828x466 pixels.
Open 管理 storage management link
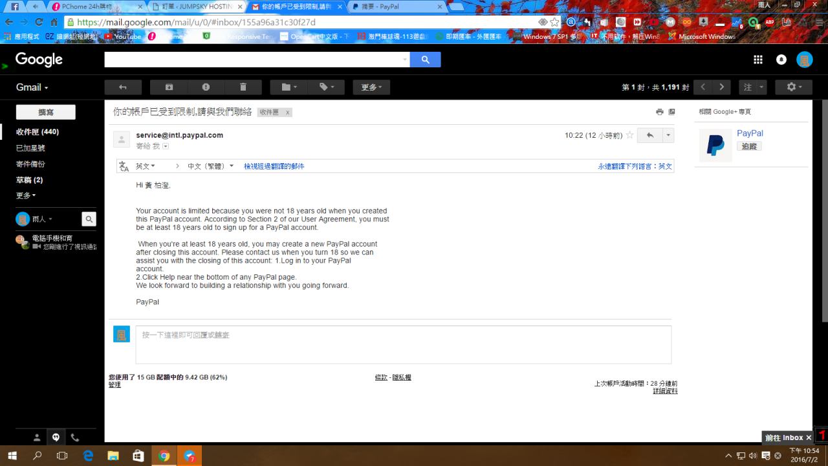pyautogui.click(x=114, y=385)
